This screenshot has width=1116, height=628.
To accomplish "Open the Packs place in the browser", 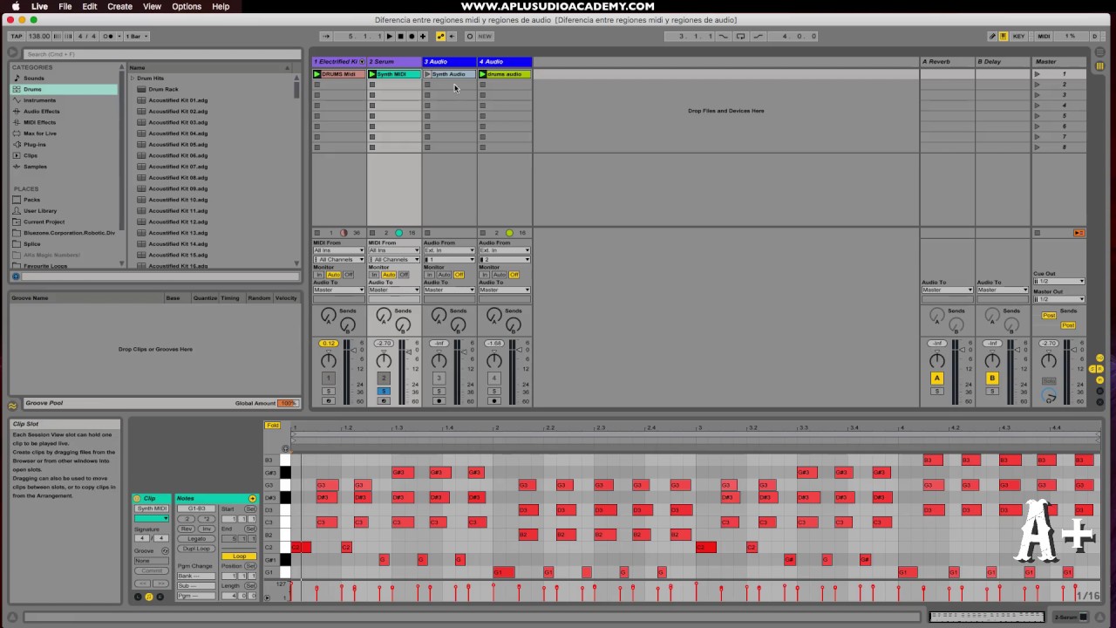I will coord(31,200).
